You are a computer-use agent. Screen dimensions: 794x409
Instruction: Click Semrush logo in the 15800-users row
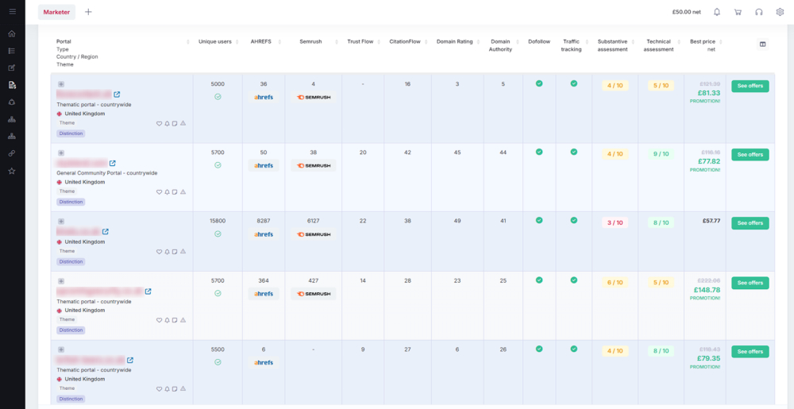[x=314, y=234]
